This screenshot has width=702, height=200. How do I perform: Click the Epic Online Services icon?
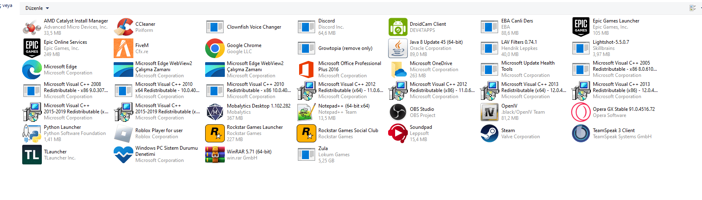click(32, 48)
